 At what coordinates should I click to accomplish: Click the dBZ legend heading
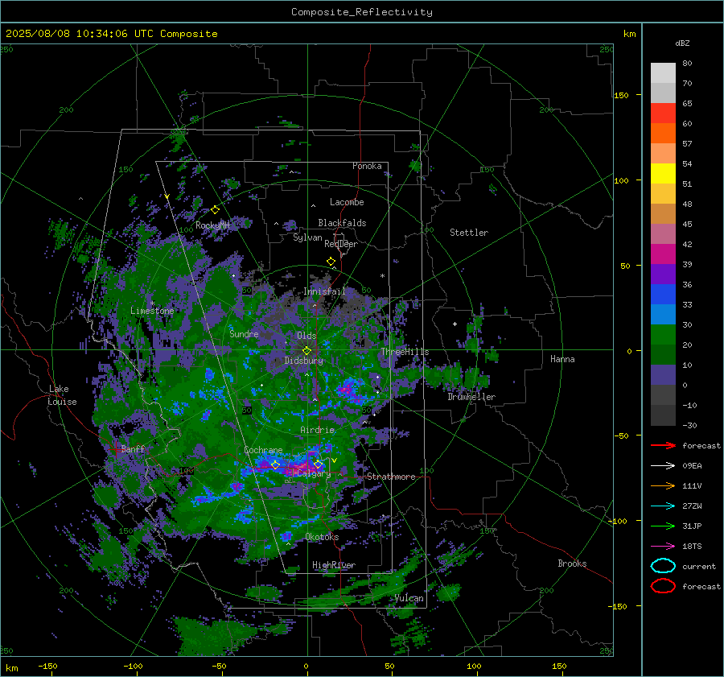682,43
